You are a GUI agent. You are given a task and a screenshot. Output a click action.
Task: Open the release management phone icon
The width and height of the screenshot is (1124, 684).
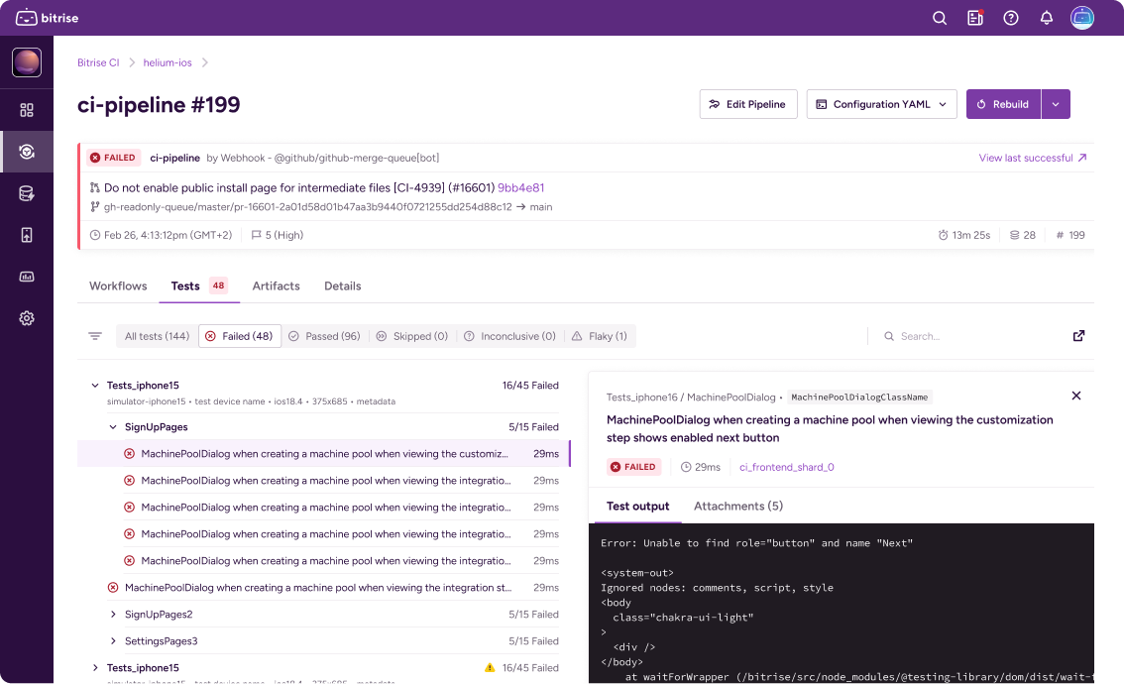tap(27, 235)
